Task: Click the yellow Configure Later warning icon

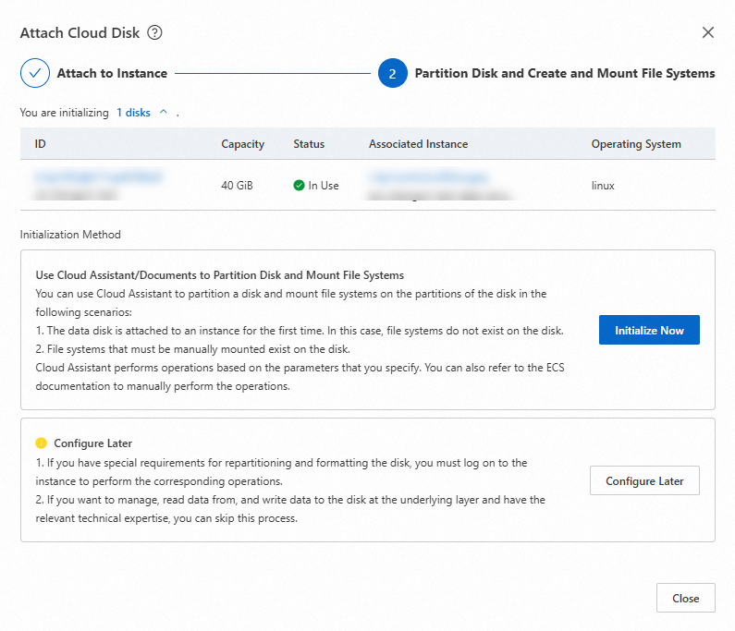Action: [41, 443]
